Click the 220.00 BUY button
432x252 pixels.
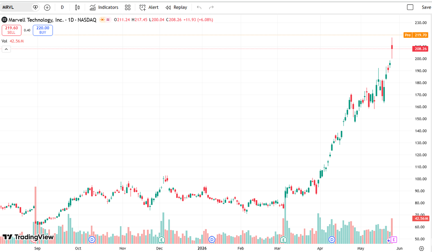[42, 30]
